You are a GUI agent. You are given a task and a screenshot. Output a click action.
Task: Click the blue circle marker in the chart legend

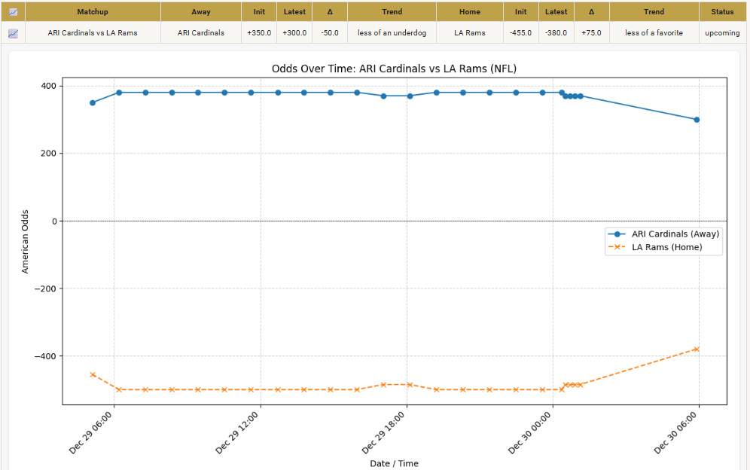[619, 233]
